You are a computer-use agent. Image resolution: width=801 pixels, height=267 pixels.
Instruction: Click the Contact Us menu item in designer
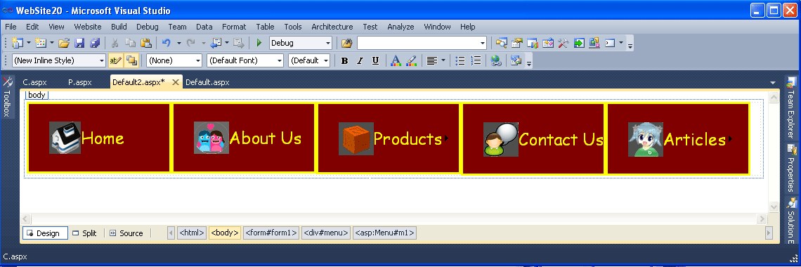pos(533,139)
